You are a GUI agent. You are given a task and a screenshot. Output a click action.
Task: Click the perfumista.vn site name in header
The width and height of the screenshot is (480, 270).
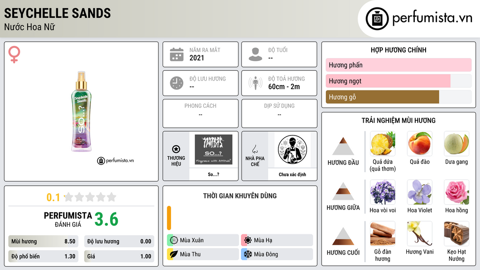click(432, 18)
